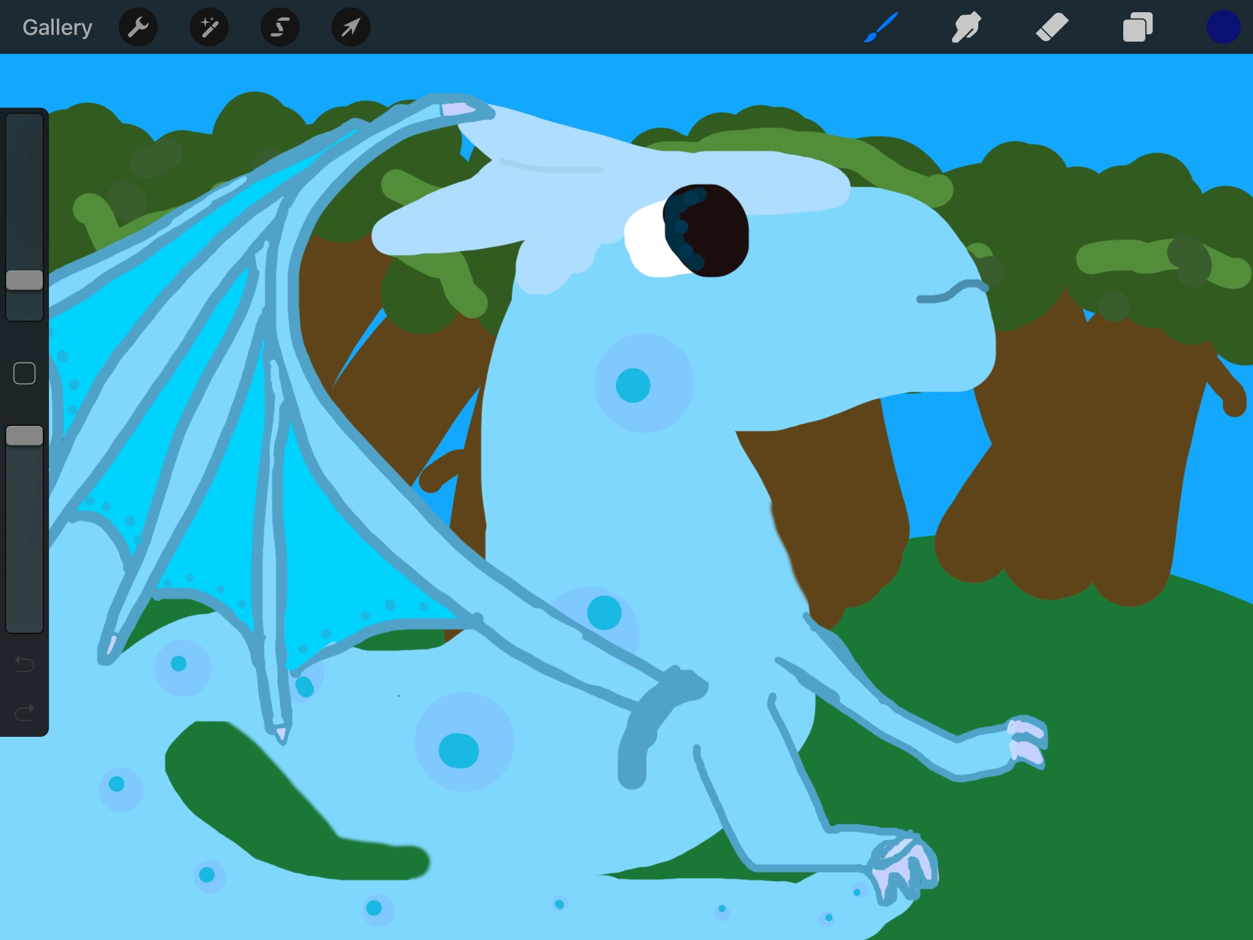Image resolution: width=1253 pixels, height=940 pixels.
Task: Select the Eraser tool
Action: (x=1052, y=28)
